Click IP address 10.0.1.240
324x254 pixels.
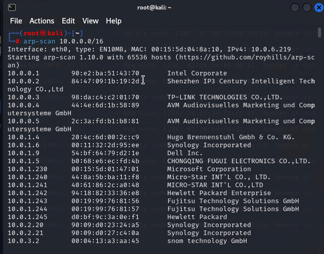27,177
